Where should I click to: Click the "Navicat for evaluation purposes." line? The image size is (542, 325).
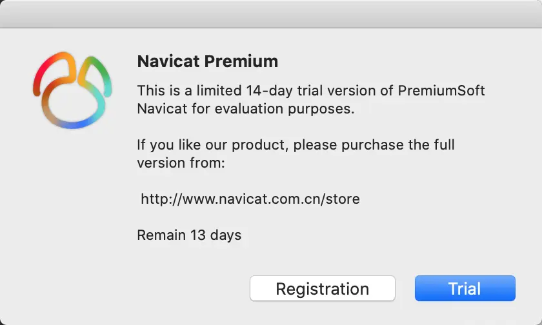246,109
